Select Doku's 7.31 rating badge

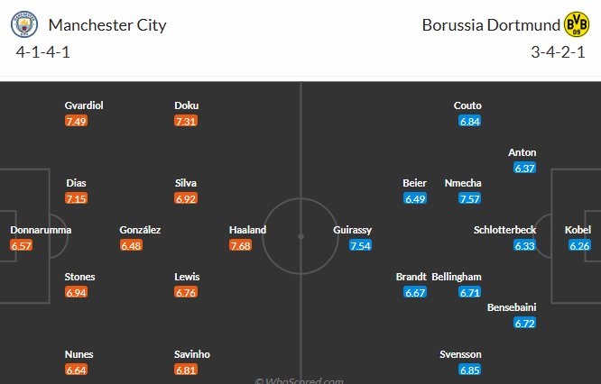tap(186, 121)
